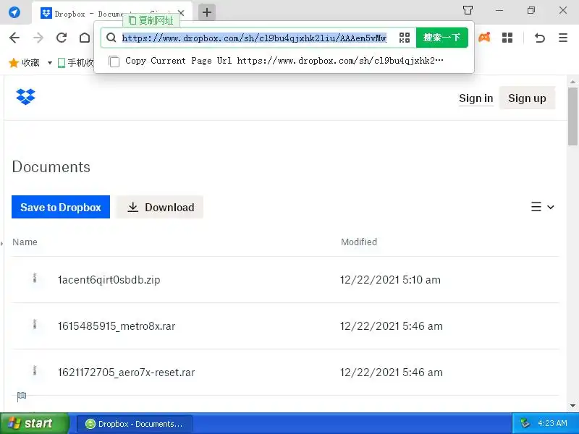Go back with the back arrow
Viewport: 579px width, 434px height.
coord(14,38)
